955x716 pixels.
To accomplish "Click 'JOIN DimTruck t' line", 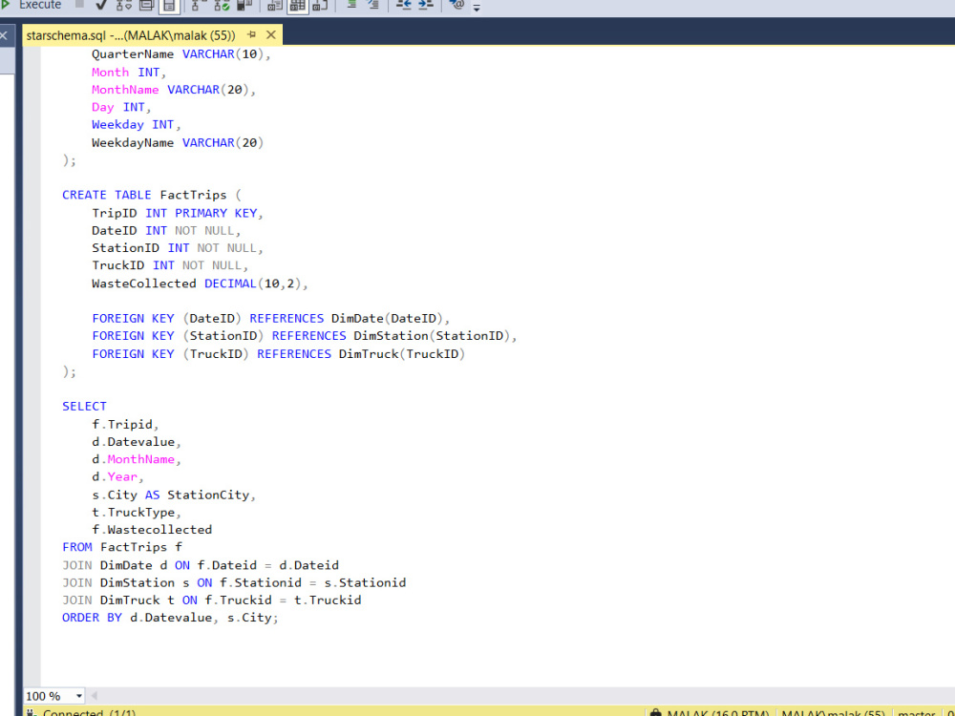I will (211, 600).
